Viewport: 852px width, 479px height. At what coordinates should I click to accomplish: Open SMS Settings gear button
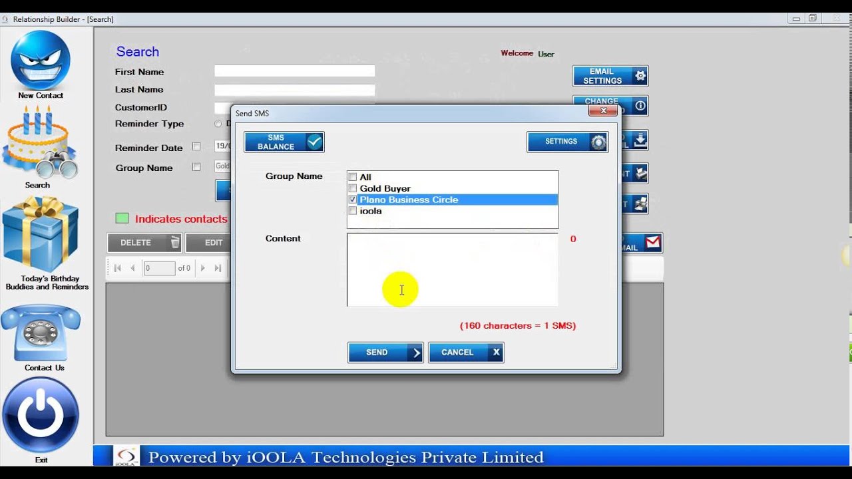(568, 142)
